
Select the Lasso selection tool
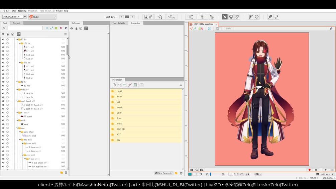(x=231, y=17)
